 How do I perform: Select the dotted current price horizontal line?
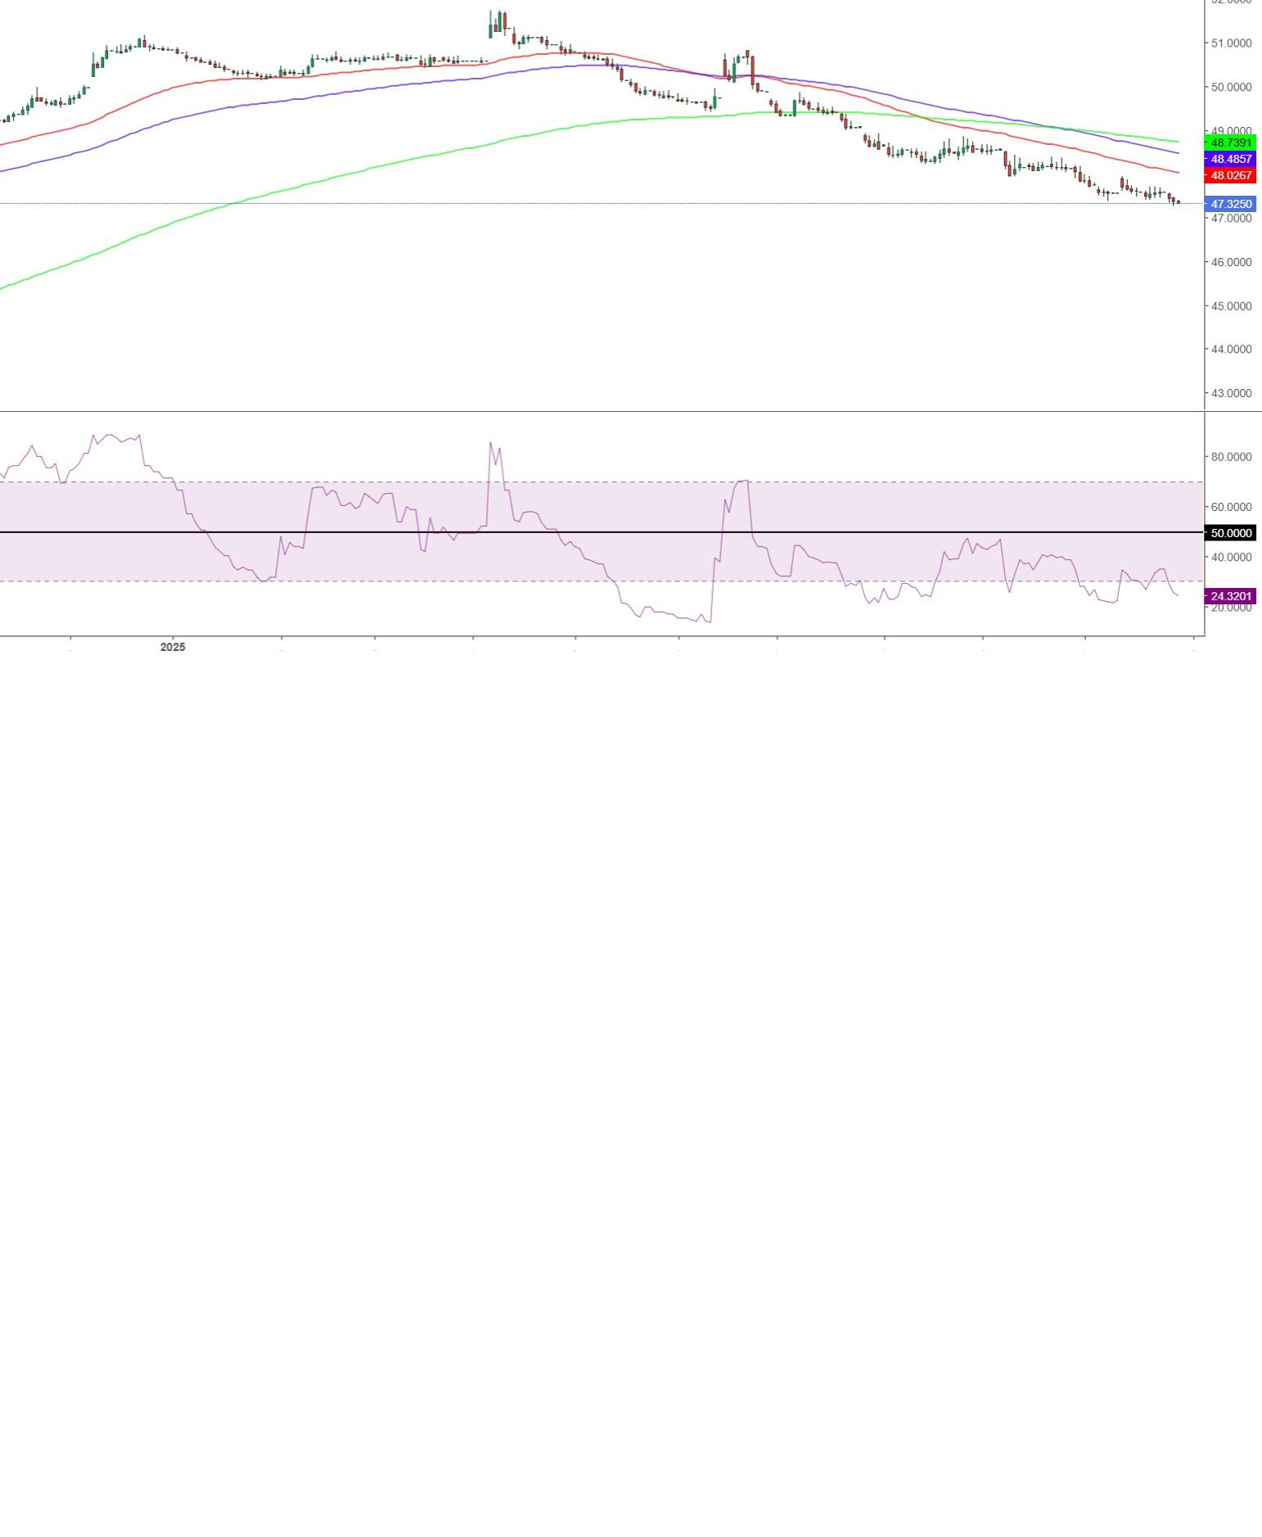click(573, 203)
